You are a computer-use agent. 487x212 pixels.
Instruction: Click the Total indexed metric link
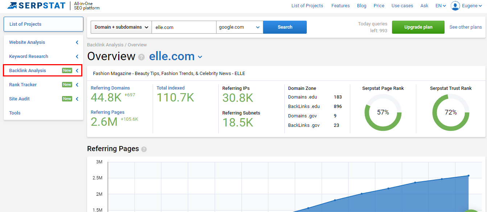coord(170,88)
